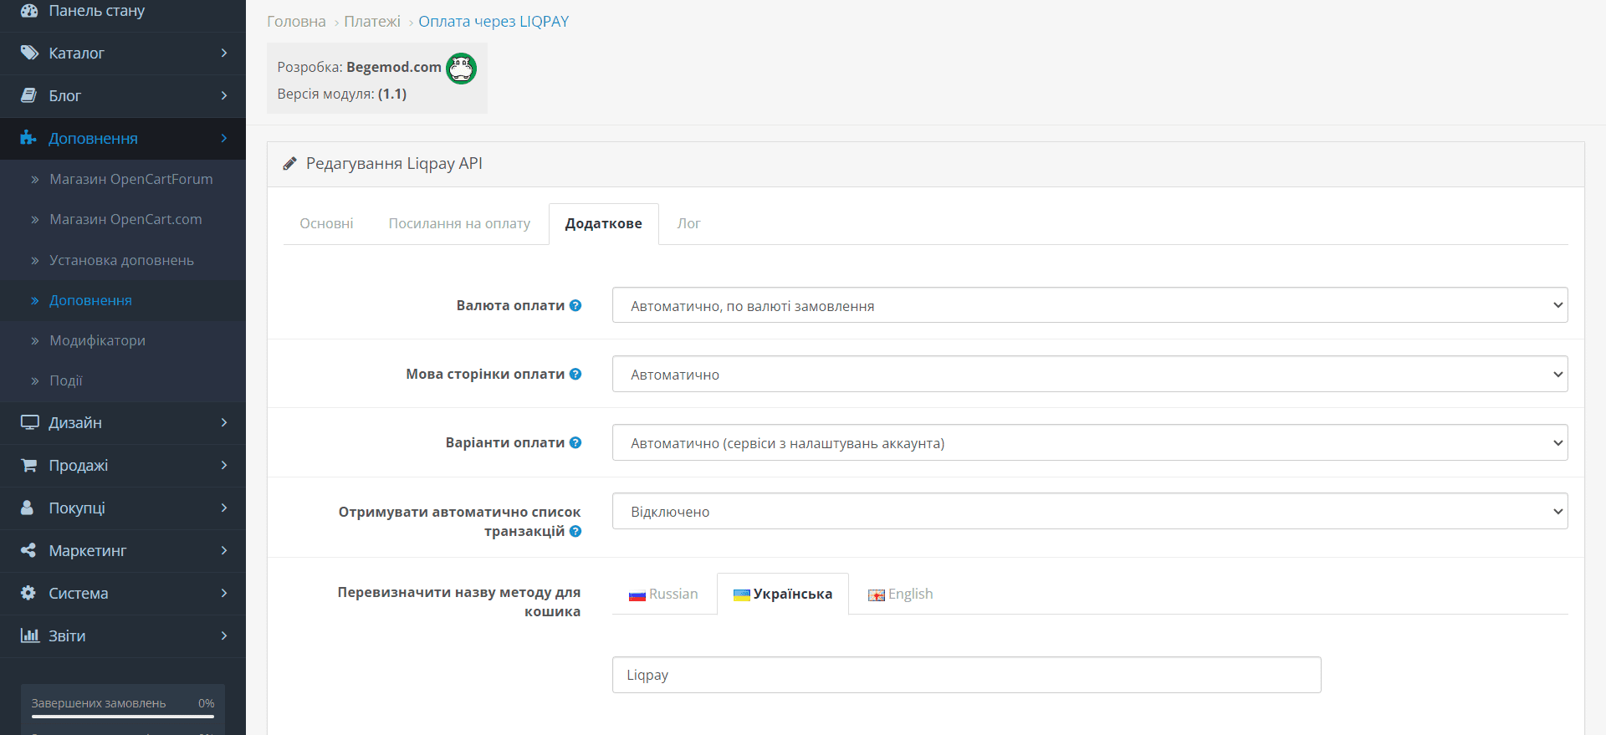The width and height of the screenshot is (1606, 735).
Task: Switch to the Основні tab
Action: 326,223
